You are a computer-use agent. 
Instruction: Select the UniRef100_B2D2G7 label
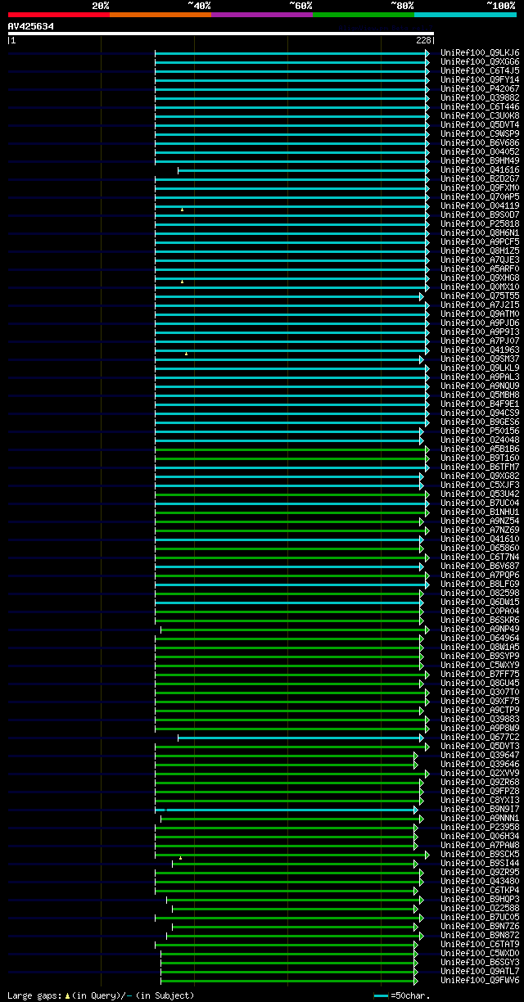point(480,178)
